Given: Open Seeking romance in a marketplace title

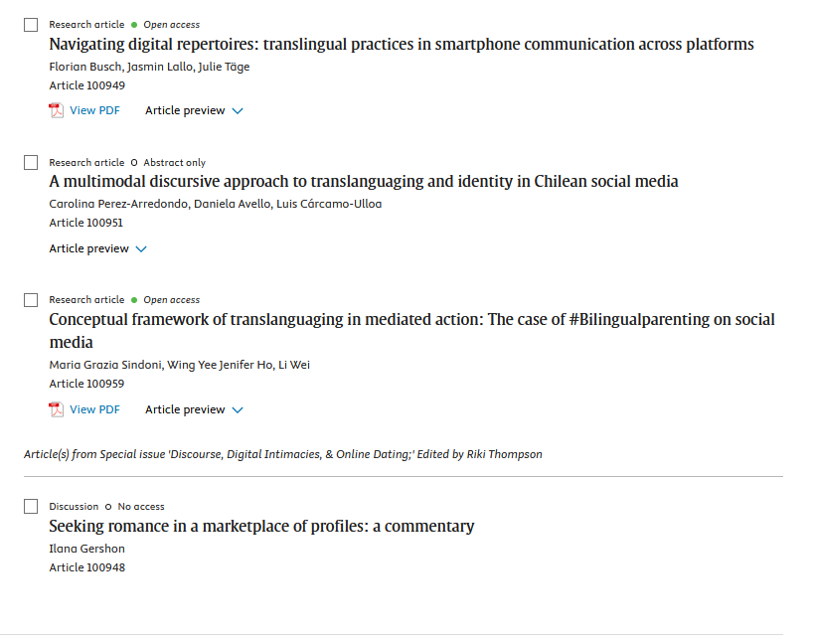Looking at the screenshot, I should pyautogui.click(x=261, y=526).
